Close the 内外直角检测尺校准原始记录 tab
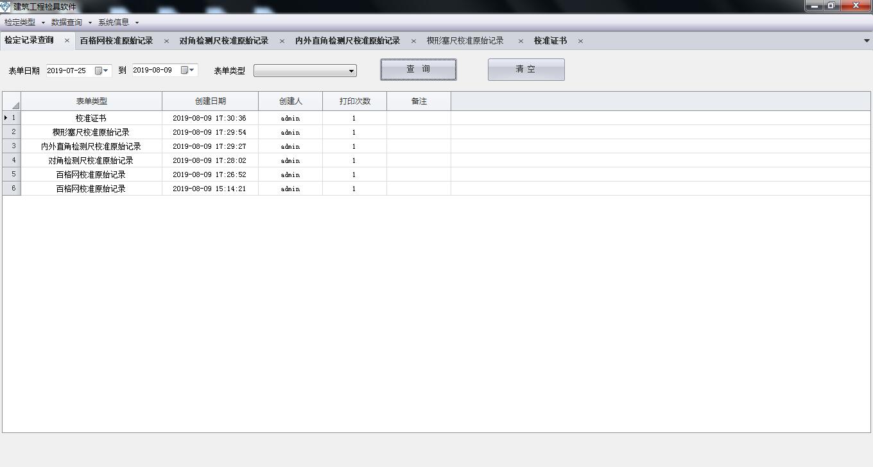 413,41
